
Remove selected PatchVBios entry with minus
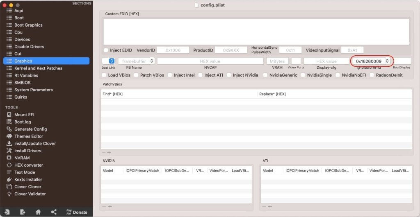pos(104,153)
